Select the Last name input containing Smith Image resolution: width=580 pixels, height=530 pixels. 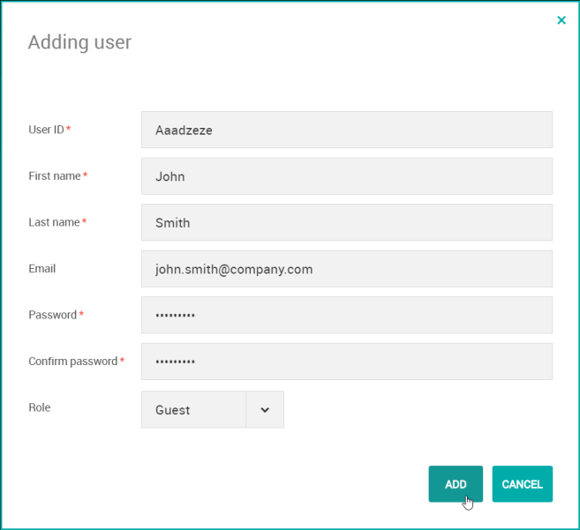pyautogui.click(x=346, y=222)
